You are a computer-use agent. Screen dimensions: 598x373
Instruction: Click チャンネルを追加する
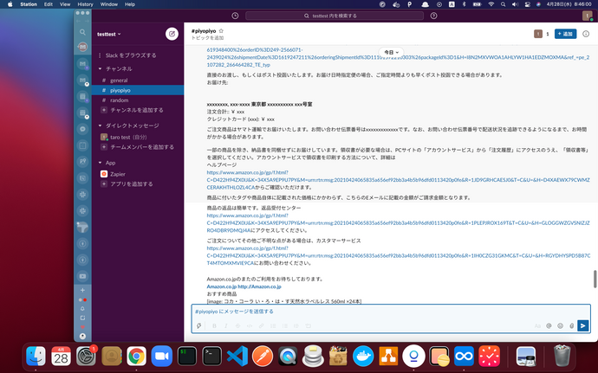(138, 110)
